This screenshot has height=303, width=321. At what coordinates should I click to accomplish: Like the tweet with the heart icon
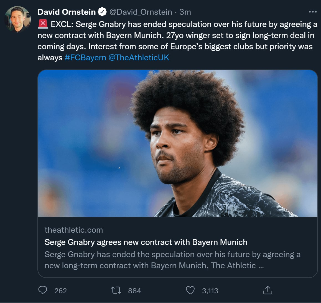coord(190,290)
